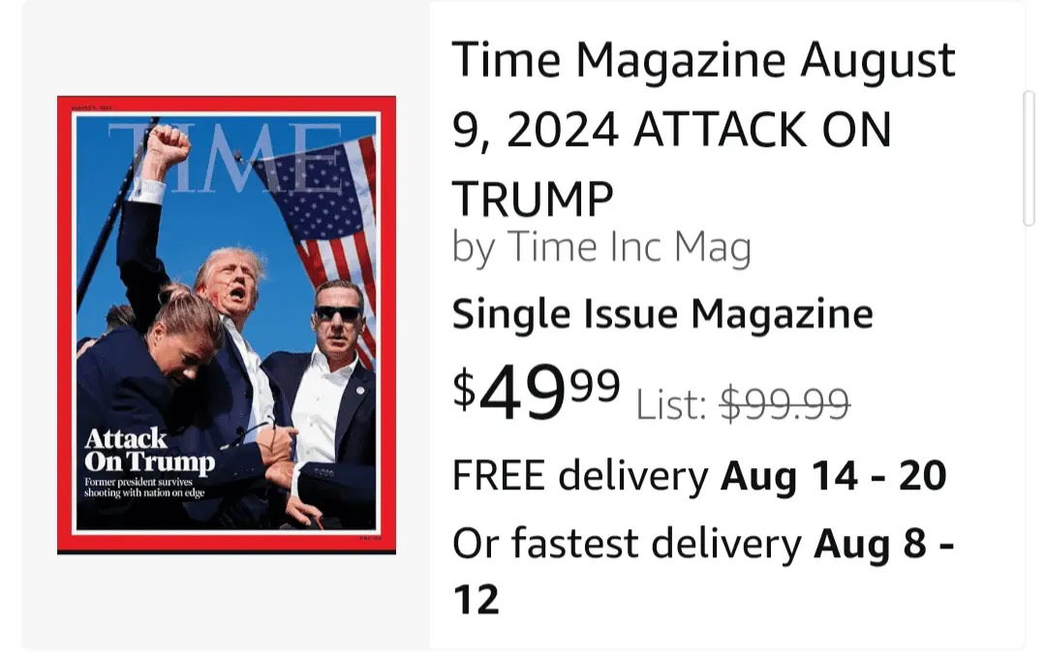Select the "Single Issue Magazine" format label
This screenshot has width=1046, height=653.
point(662,313)
